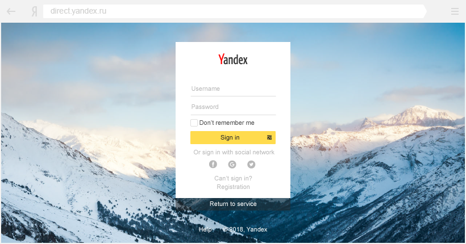The height and width of the screenshot is (244, 466).
Task: Click Return to service bar
Action: coord(233,204)
